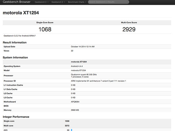Click the Result Information heading
The image size is (175, 131).
14,43
